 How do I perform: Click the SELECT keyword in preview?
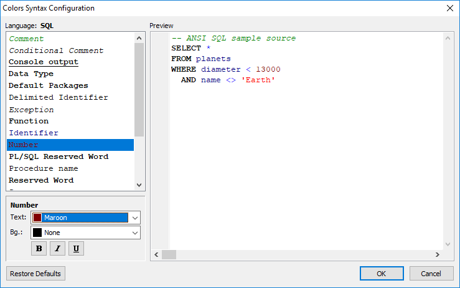coord(186,48)
